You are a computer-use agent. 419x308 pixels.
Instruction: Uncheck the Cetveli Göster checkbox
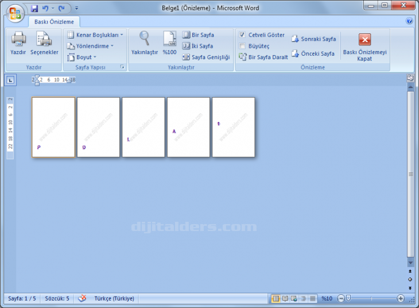click(x=242, y=35)
